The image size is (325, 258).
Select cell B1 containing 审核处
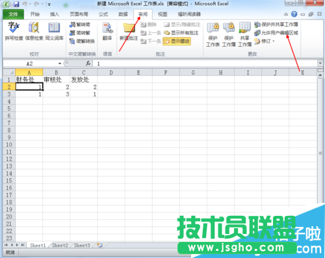click(57, 80)
